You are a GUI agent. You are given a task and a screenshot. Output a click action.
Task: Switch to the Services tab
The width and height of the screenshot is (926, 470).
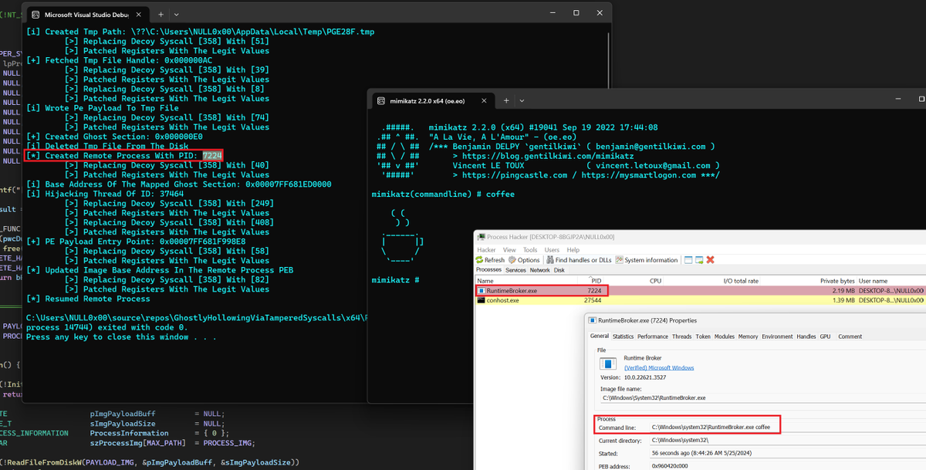point(515,270)
